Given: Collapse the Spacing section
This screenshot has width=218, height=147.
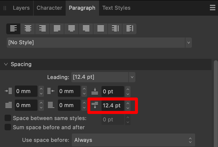Looking at the screenshot, I should pyautogui.click(x=6, y=64).
